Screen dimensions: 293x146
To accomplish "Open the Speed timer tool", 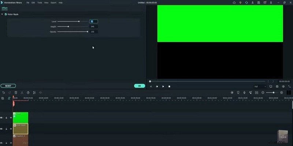I will [x=28, y=93].
